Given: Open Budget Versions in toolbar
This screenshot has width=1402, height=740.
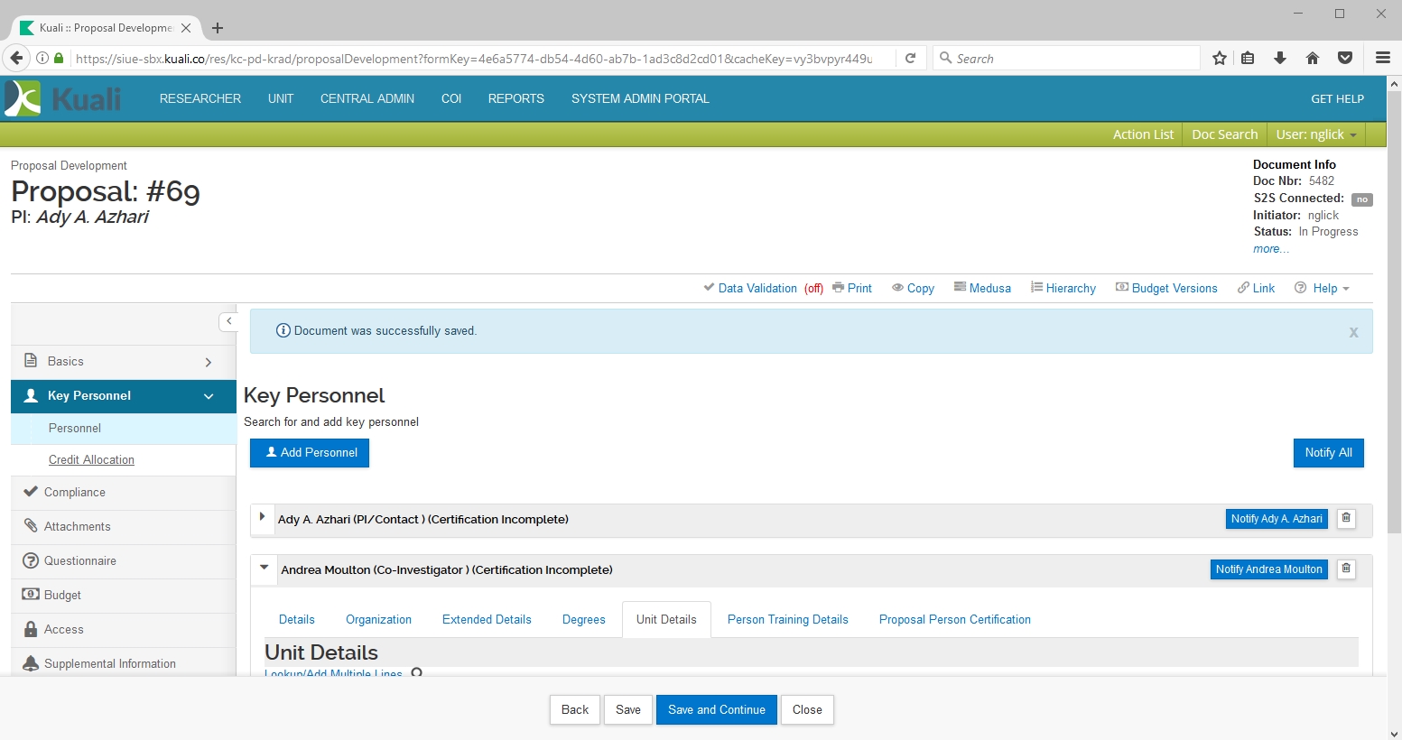Looking at the screenshot, I should click(x=1166, y=288).
